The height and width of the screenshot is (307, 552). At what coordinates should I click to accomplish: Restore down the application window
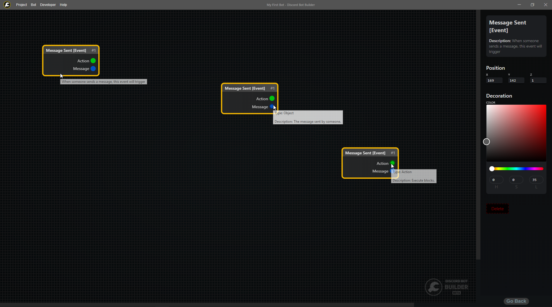coord(532,5)
